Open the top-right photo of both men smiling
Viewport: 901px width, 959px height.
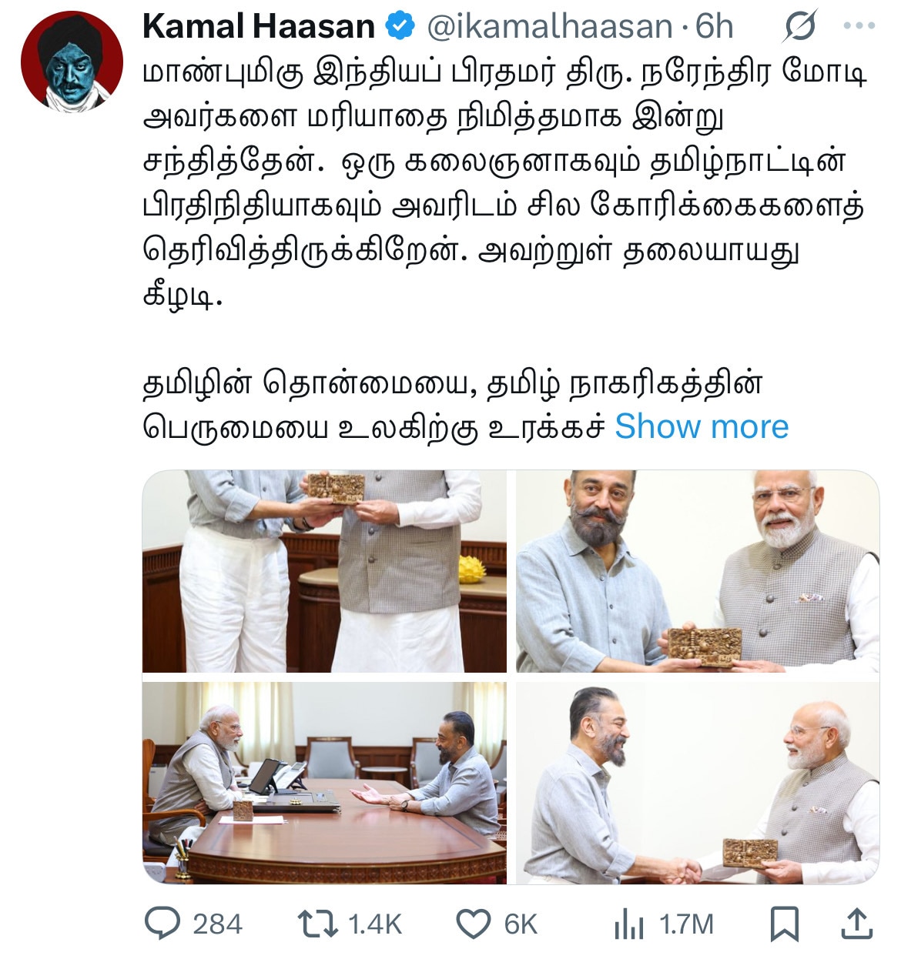[x=698, y=571]
